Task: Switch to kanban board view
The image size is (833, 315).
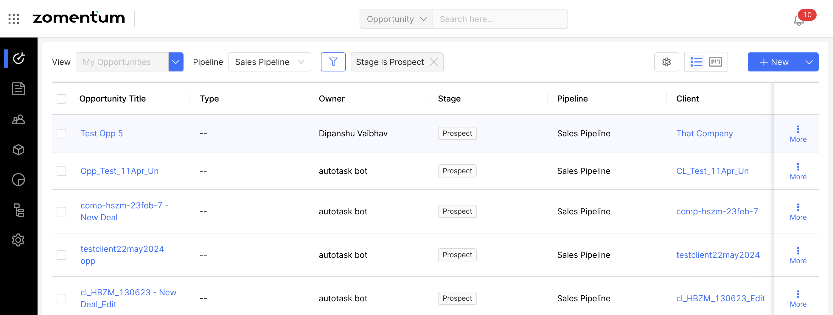Action: (715, 62)
